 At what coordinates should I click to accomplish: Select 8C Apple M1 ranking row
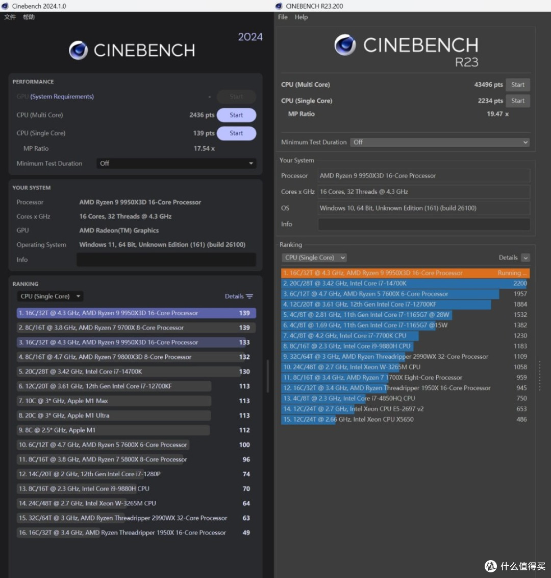tap(136, 430)
